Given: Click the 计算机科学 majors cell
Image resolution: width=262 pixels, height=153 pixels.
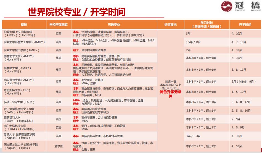Looking at the screenshot, I should pos(114,34).
